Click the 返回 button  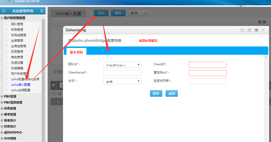(172, 93)
